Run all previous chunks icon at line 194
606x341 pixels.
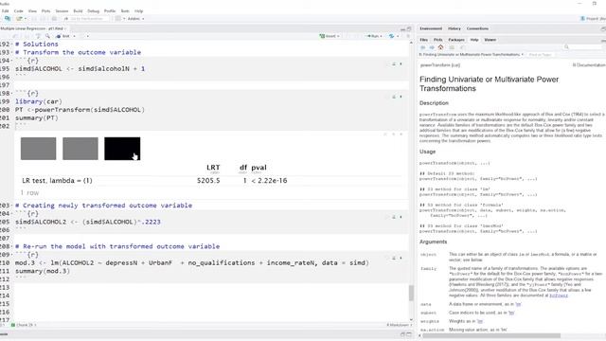click(394, 63)
